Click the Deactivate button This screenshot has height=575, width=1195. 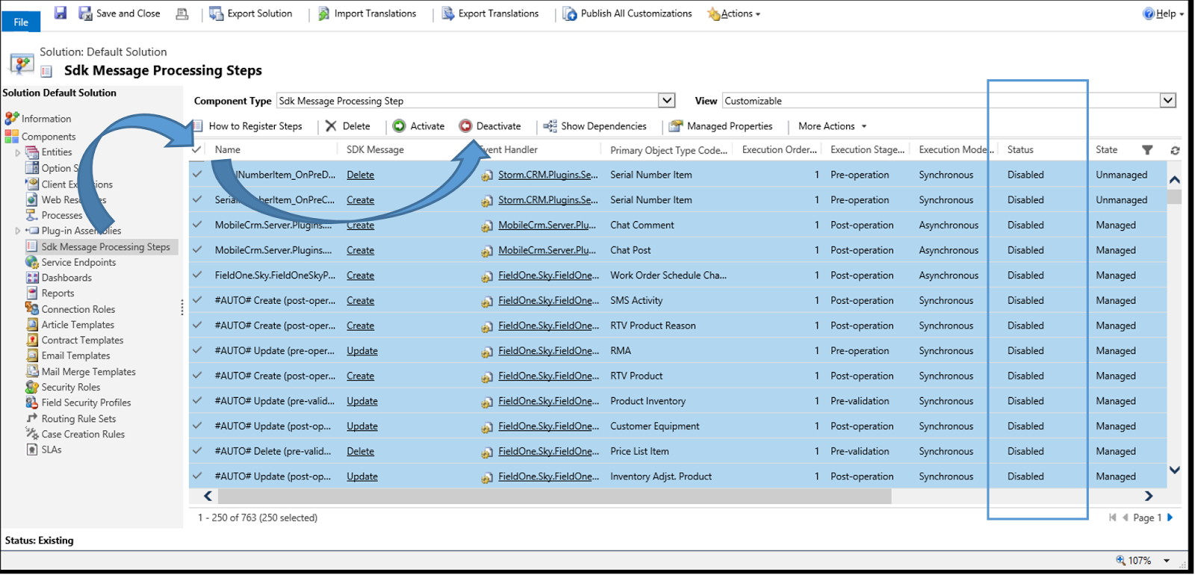490,126
